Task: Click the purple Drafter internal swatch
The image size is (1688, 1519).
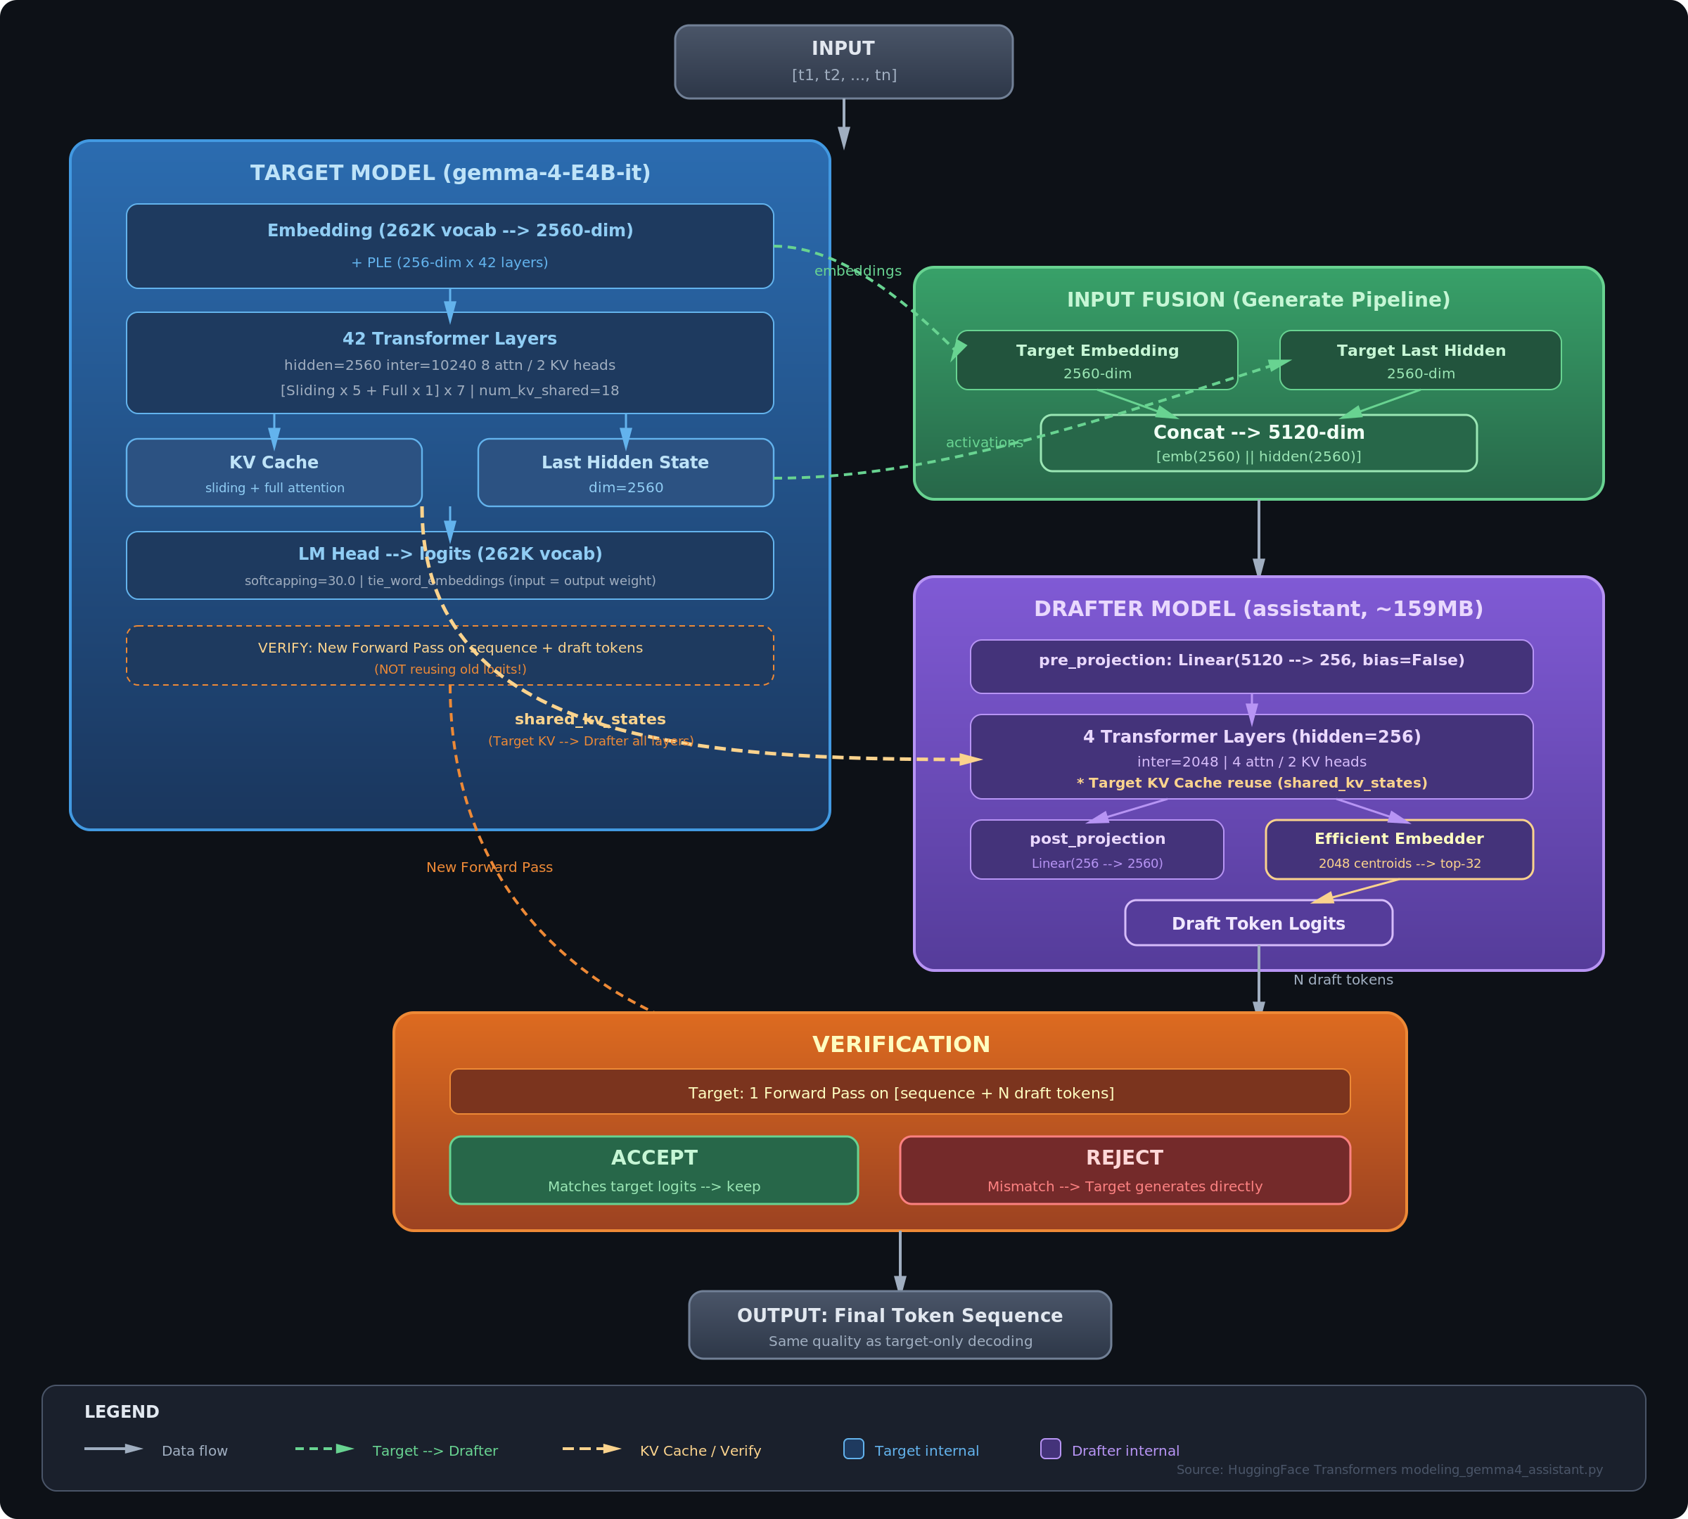Action: tap(1050, 1448)
